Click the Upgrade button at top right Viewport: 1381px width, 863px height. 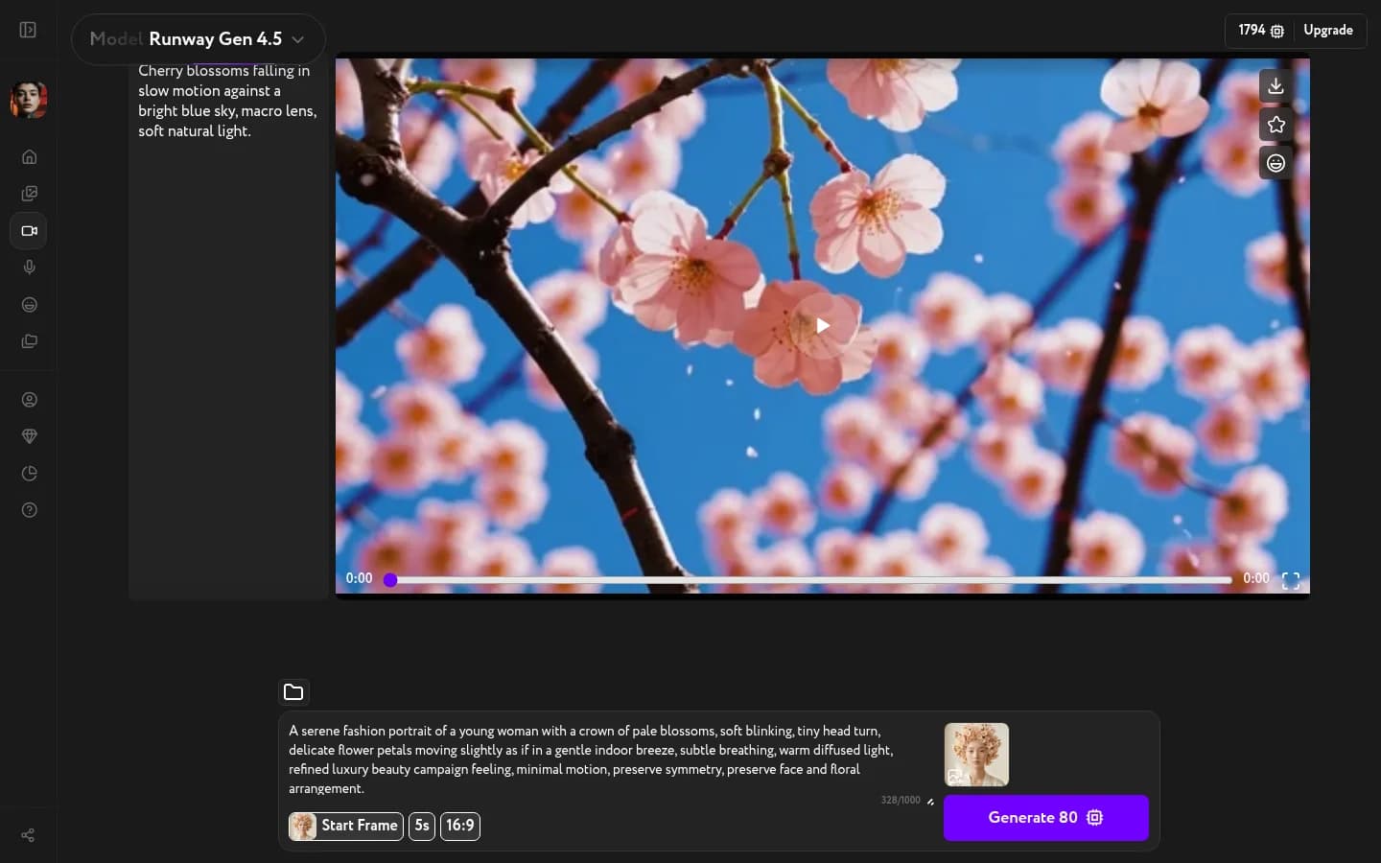point(1328,30)
